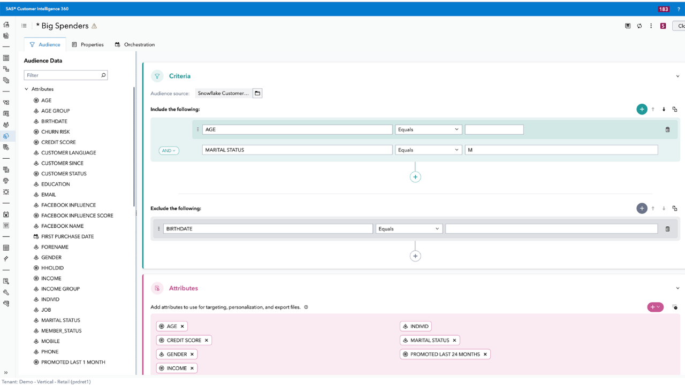Click green add button in Include section
This screenshot has height=385, width=685.
click(642, 109)
